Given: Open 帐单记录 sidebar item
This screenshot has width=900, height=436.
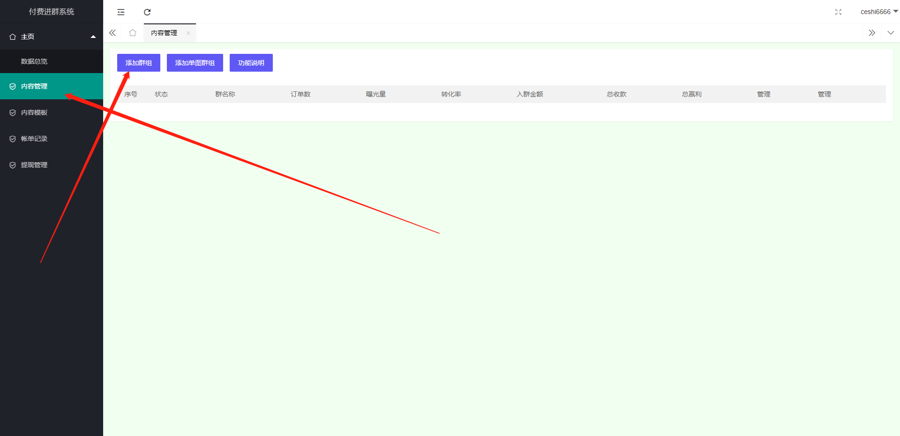Looking at the screenshot, I should click(34, 139).
